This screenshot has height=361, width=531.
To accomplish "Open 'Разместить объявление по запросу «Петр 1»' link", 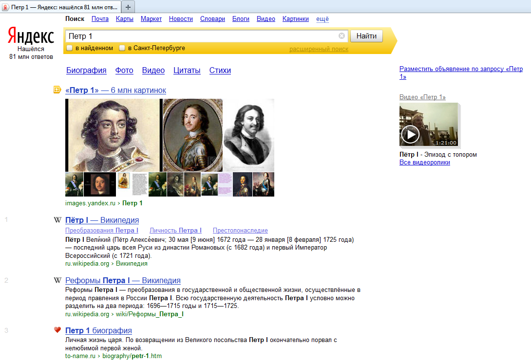I will [x=461, y=73].
